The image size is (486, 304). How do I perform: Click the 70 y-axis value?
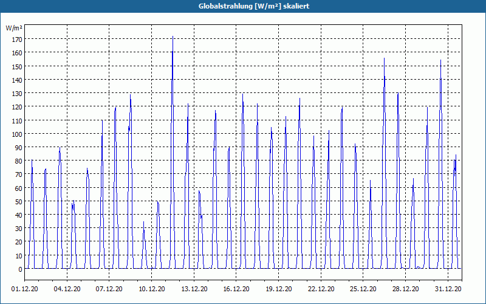click(x=18, y=174)
